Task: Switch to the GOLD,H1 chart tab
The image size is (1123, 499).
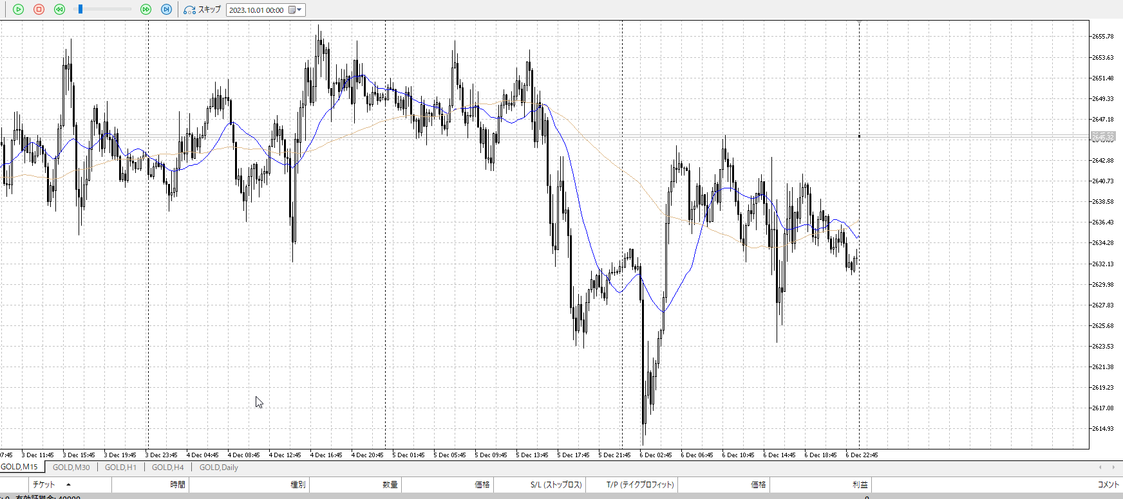Action: (x=120, y=467)
